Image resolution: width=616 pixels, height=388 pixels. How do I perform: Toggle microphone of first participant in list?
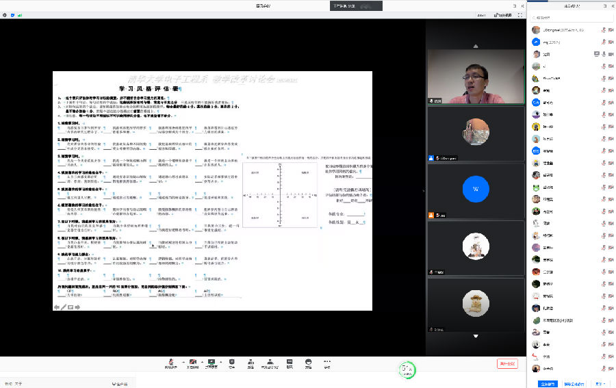point(603,31)
